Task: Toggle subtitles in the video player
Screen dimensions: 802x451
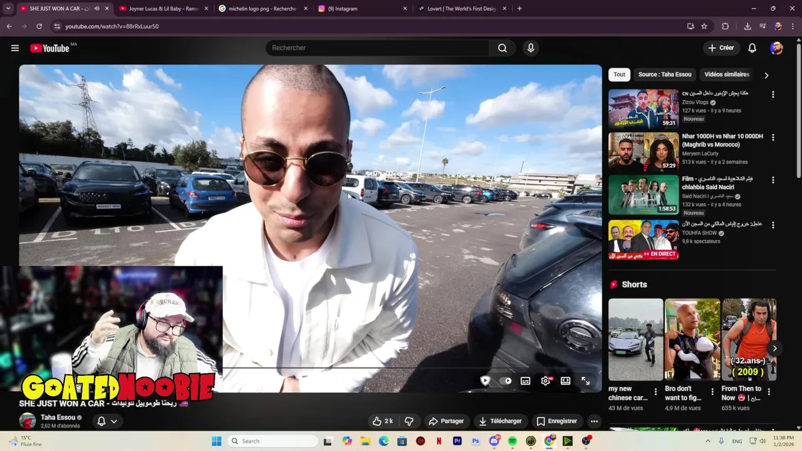Action: pyautogui.click(x=526, y=381)
